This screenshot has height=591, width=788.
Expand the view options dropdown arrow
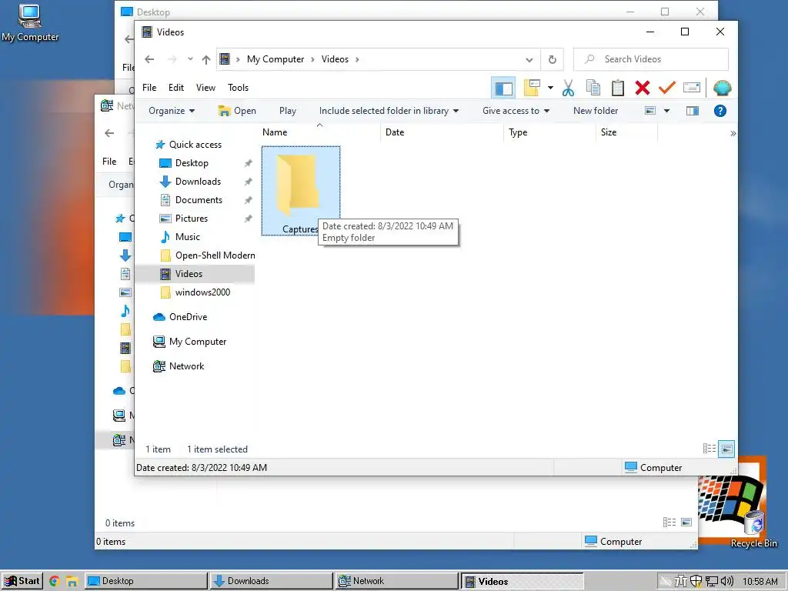tap(666, 111)
